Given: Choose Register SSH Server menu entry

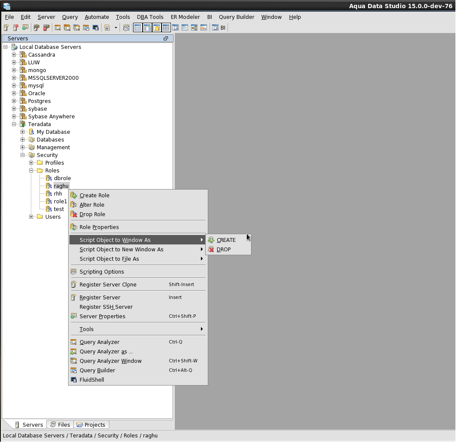Looking at the screenshot, I should [x=138, y=307].
